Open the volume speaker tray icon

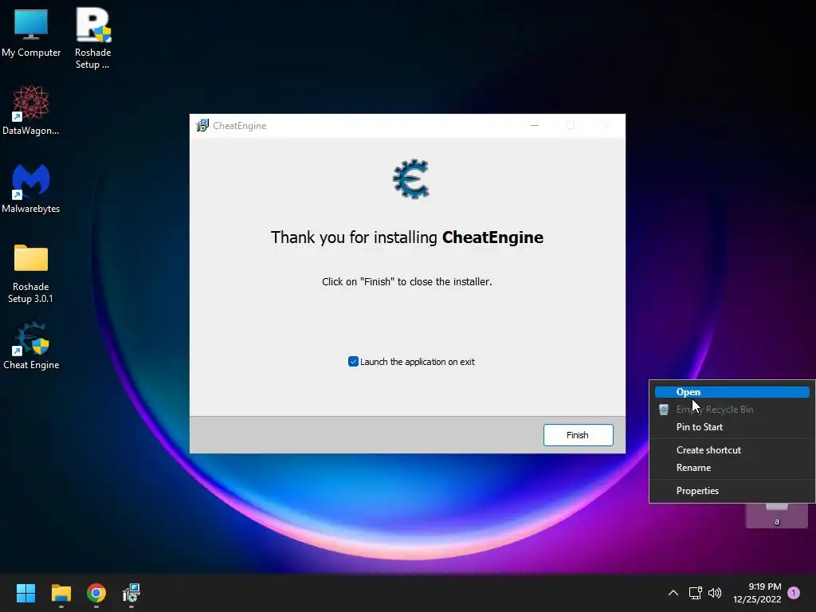(715, 593)
